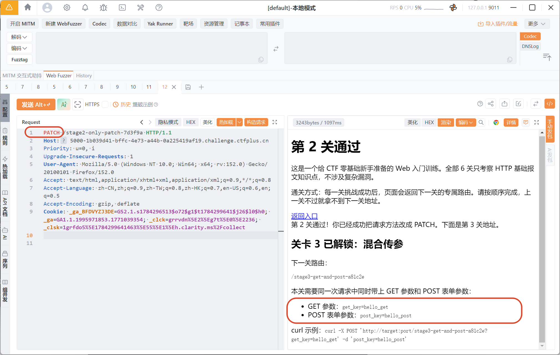This screenshot has height=355, width=560.
Task: Click the 发送 send request button
Action: 36,104
